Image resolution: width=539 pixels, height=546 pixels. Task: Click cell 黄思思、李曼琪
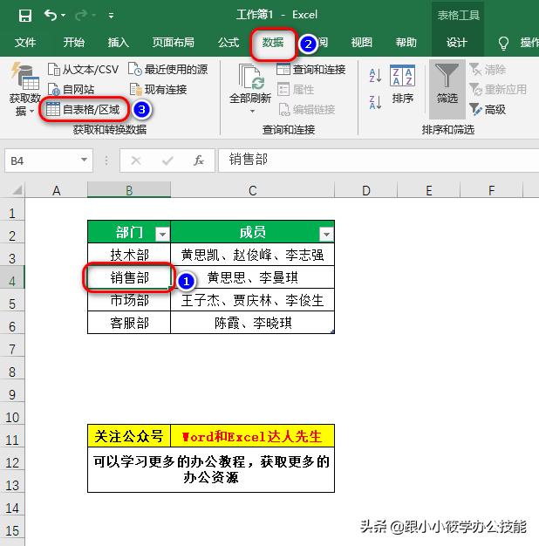tap(252, 277)
